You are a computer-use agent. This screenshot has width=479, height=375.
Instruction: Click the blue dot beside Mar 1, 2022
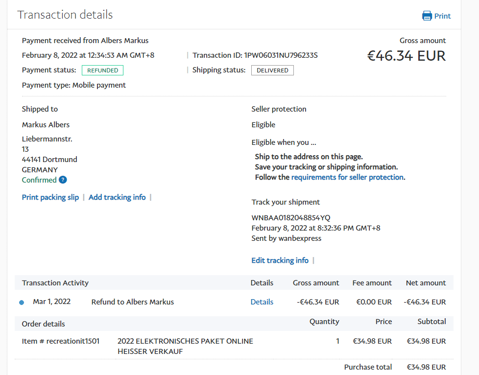tap(22, 303)
